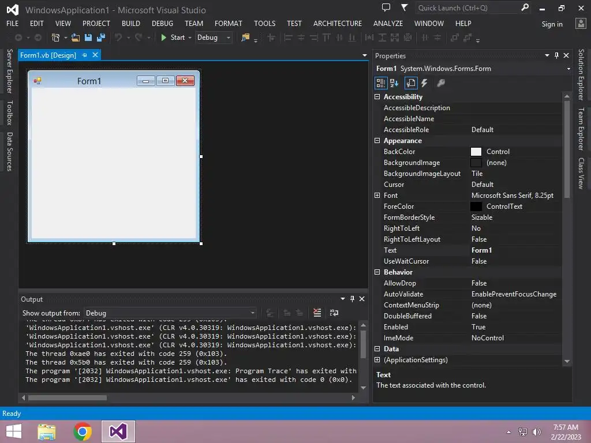
Task: Expand the (ApplicationSettings) property
Action: [x=377, y=360]
